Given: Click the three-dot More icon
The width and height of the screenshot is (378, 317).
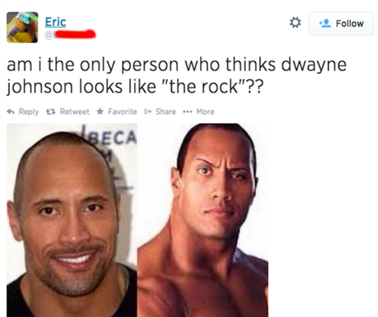Looking at the screenshot, I should click(x=187, y=112).
